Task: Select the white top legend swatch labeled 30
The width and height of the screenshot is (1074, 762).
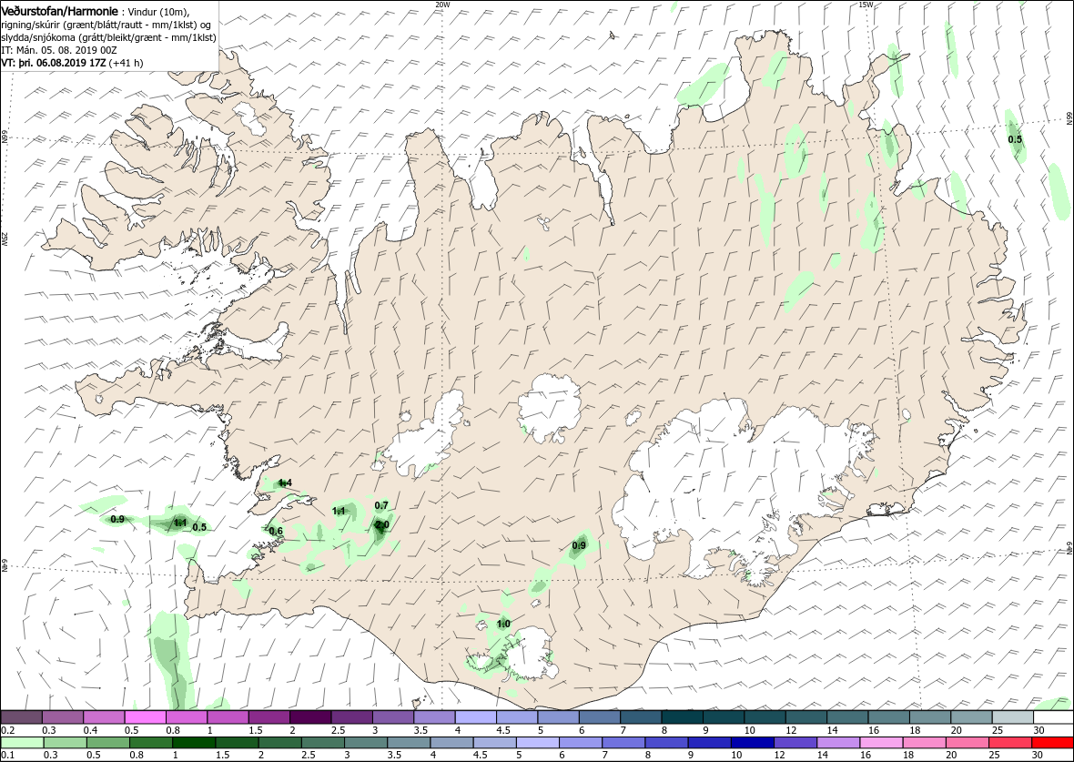Action: pyautogui.click(x=1053, y=717)
